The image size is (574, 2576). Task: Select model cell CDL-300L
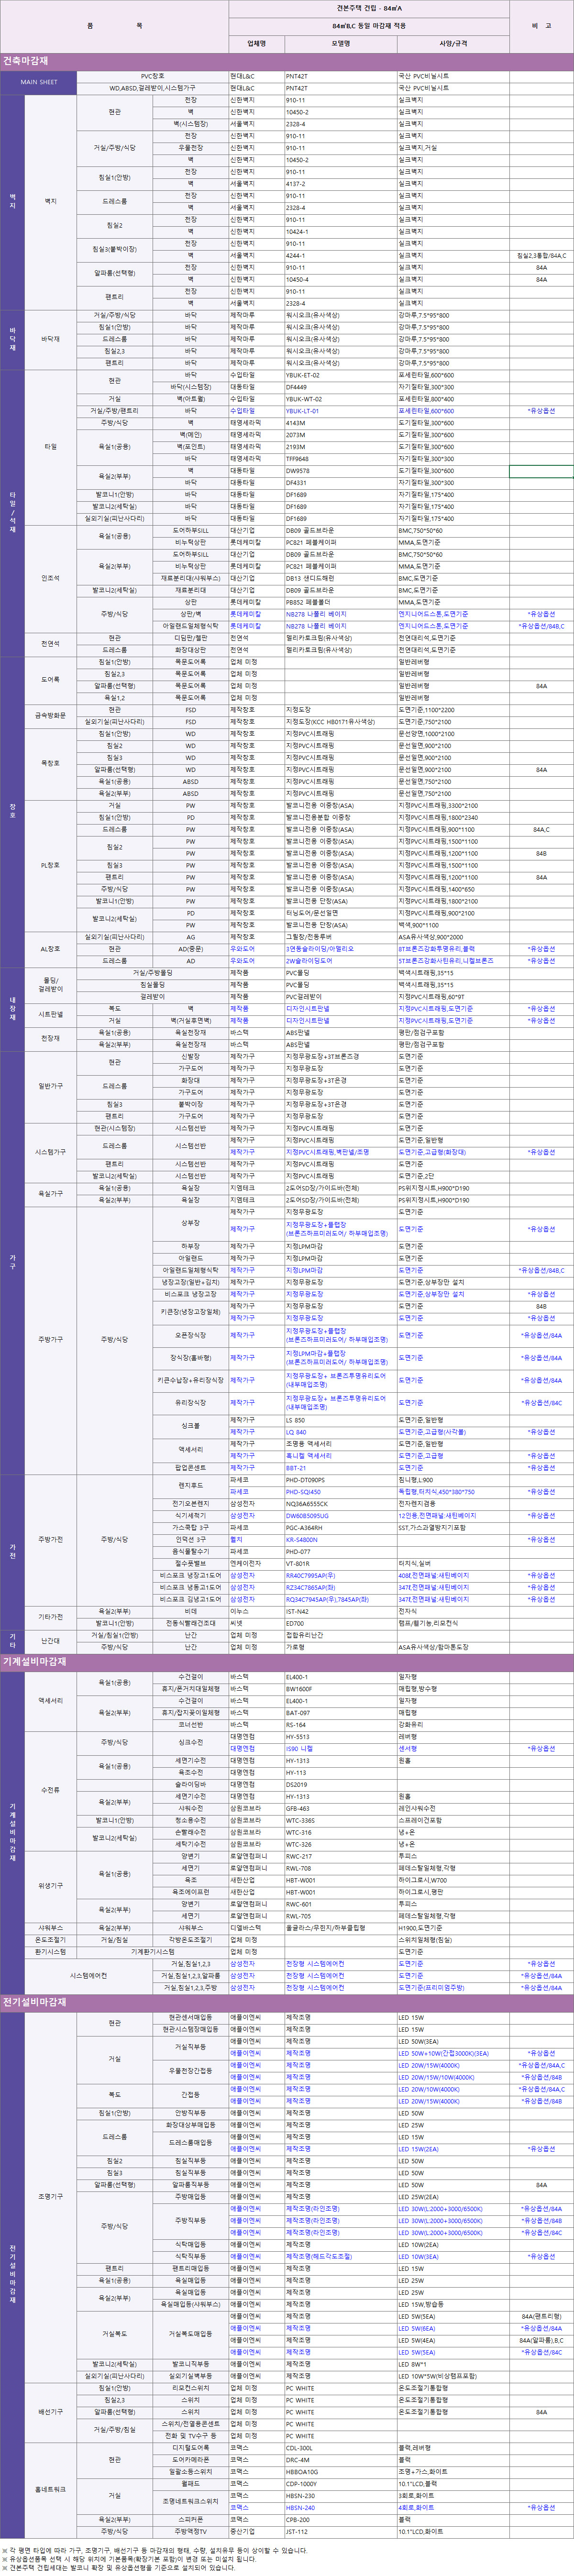(340, 2449)
